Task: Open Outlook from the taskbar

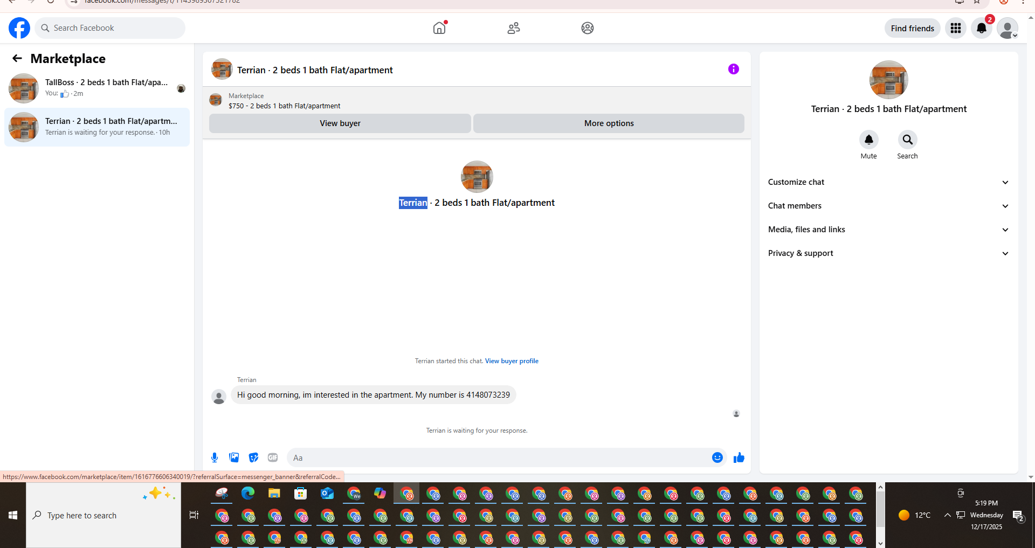Action: [327, 493]
